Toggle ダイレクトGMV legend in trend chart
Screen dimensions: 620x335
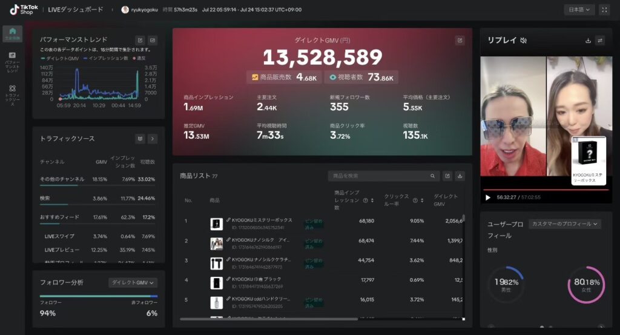[60, 58]
